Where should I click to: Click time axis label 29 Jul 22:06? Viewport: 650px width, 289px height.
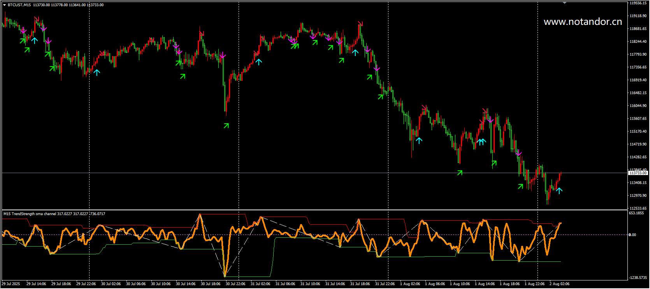[86, 284]
